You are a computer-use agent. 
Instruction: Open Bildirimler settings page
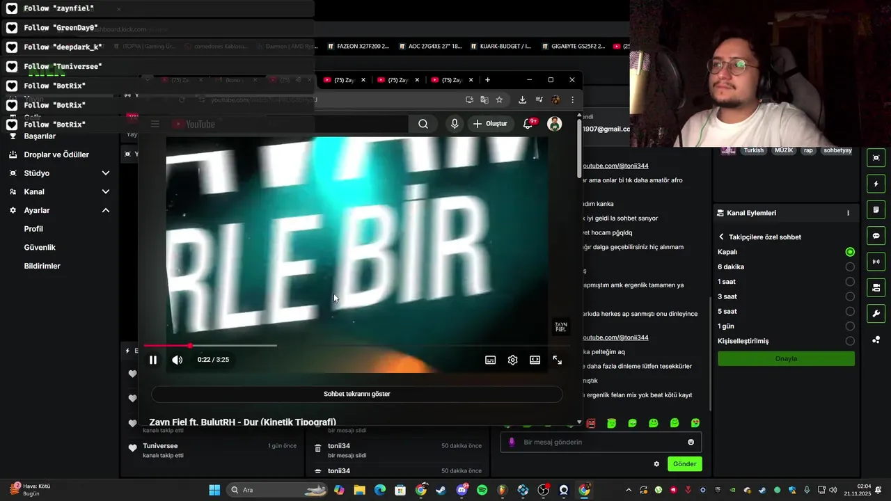[x=42, y=266]
